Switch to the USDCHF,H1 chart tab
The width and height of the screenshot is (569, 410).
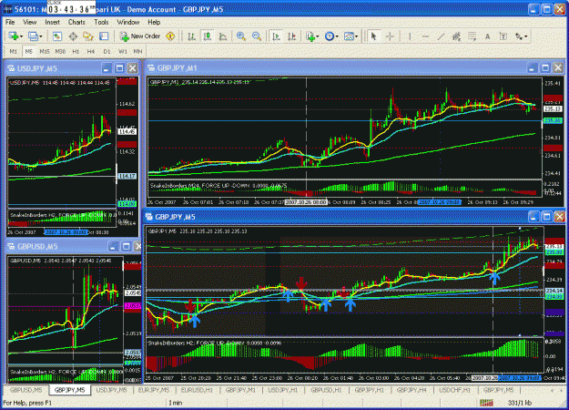454,390
